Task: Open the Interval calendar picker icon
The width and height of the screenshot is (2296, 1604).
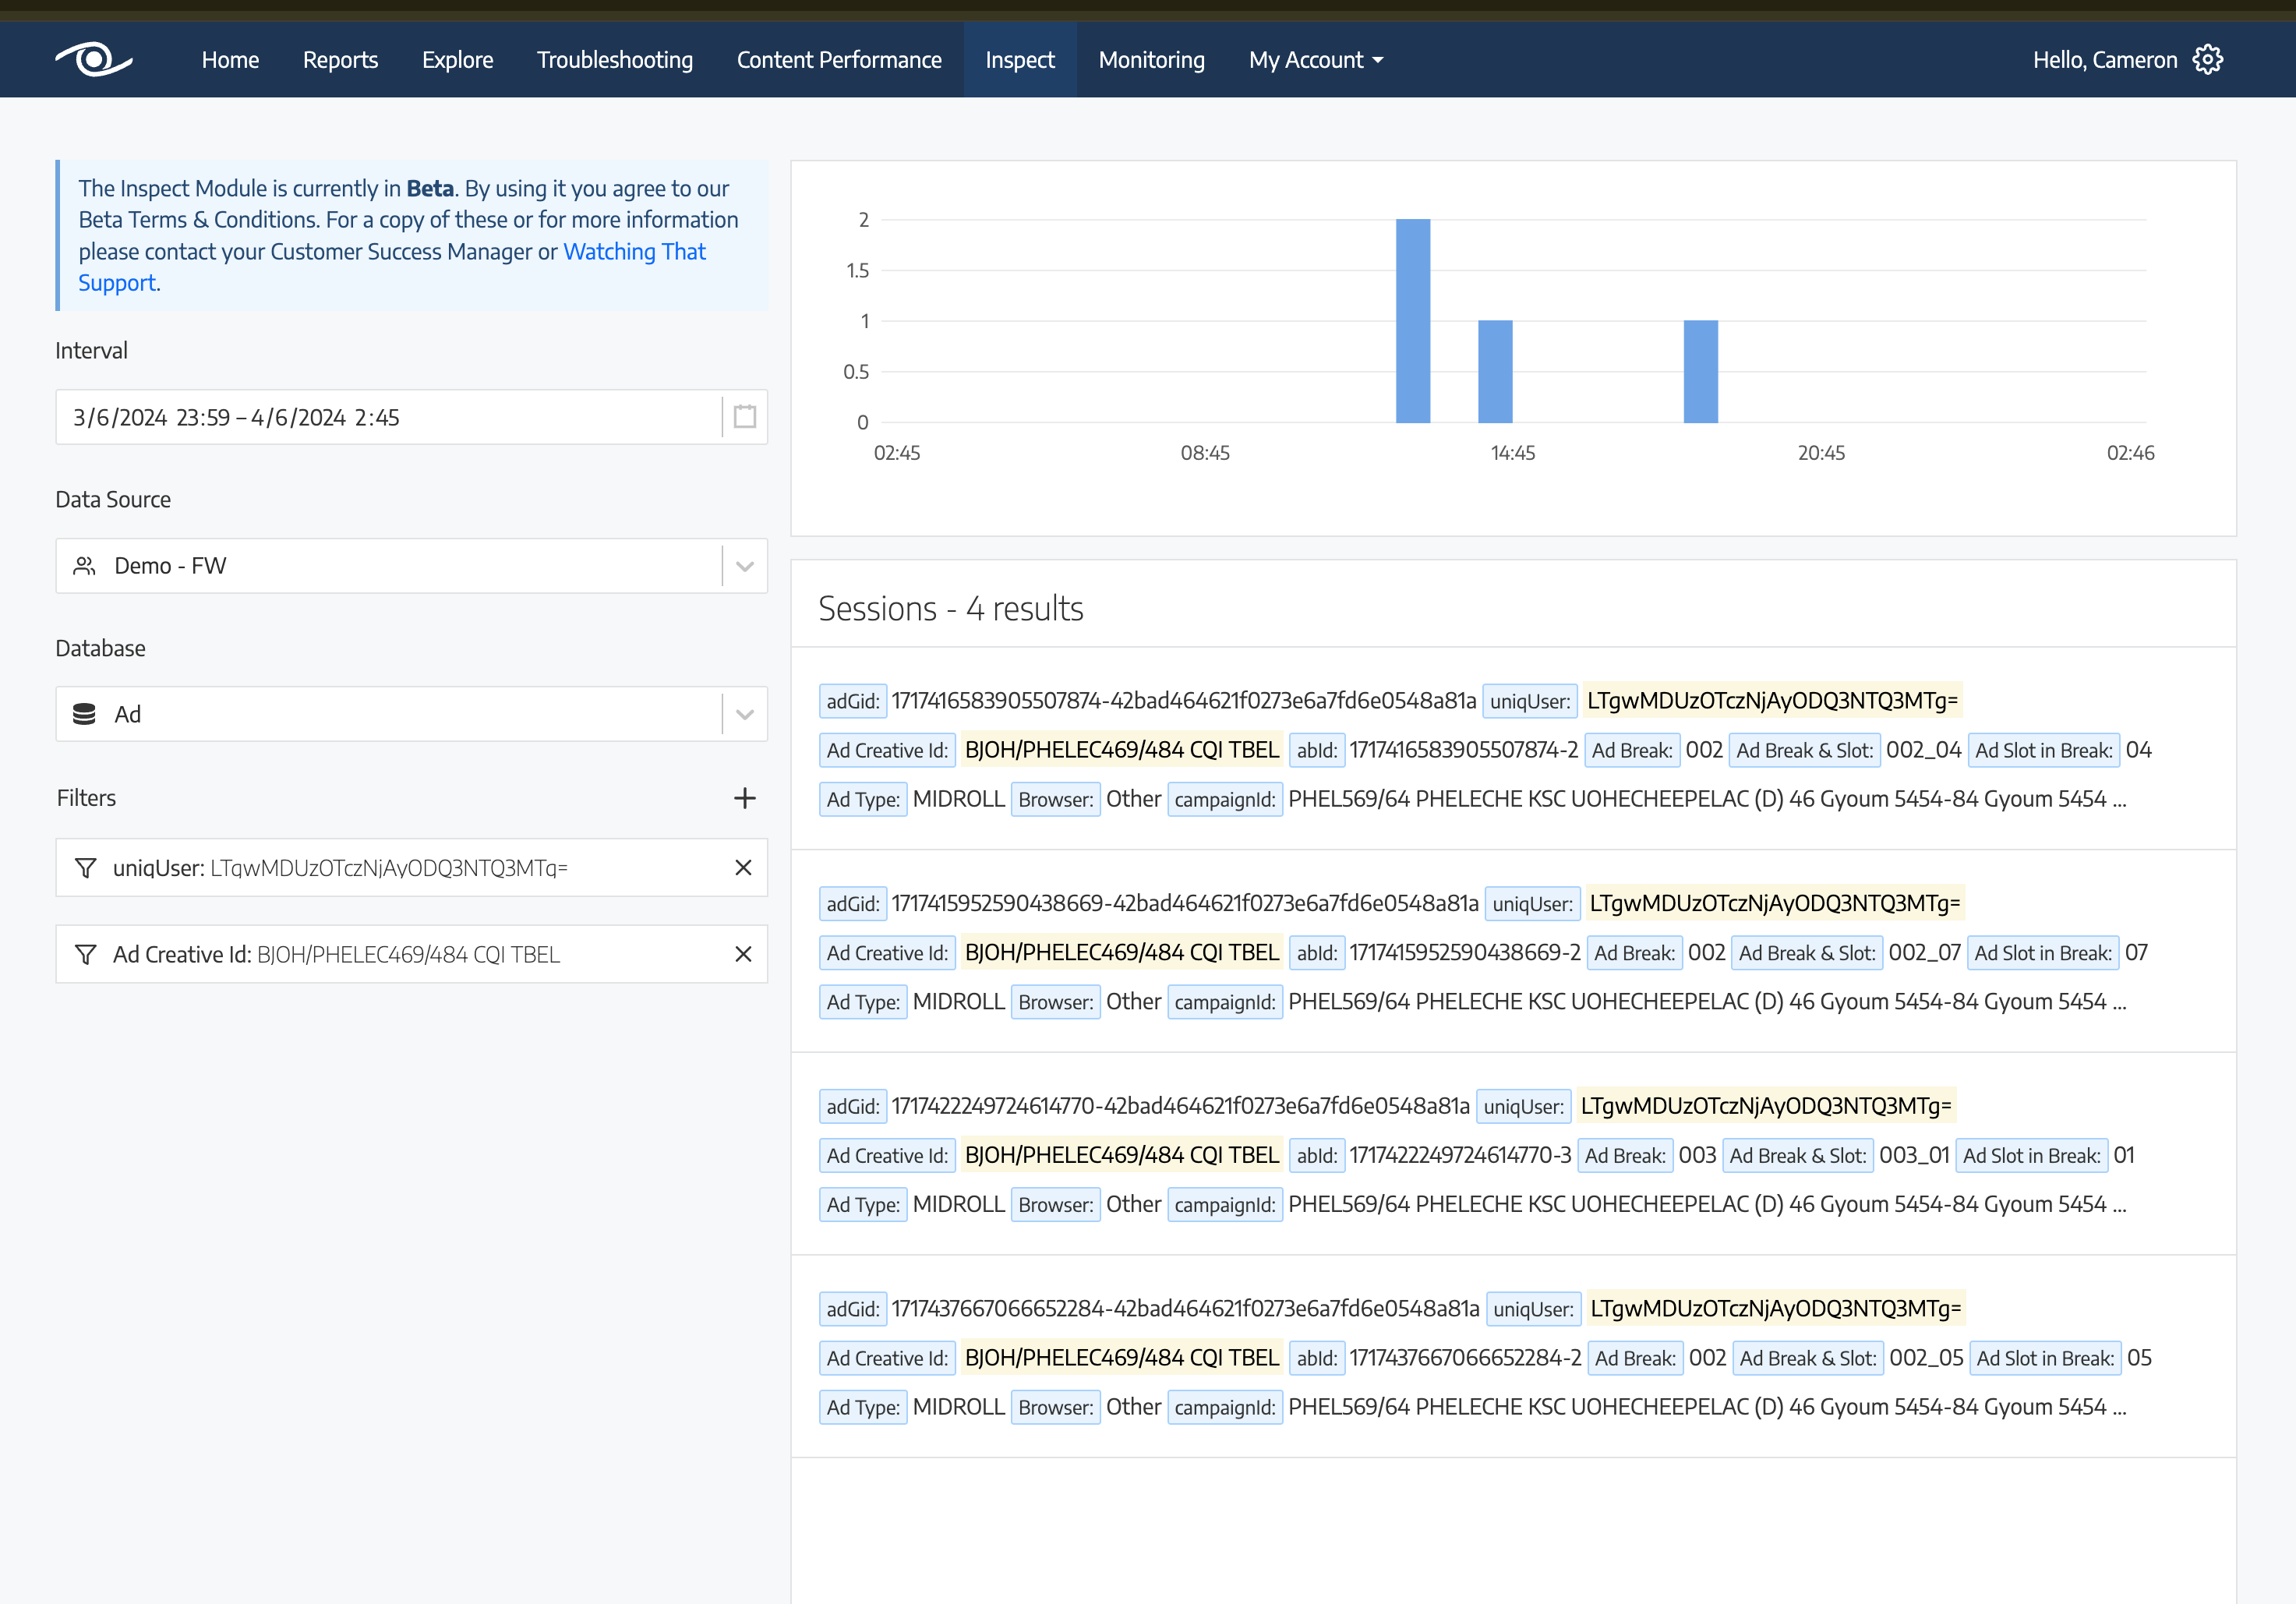Action: pyautogui.click(x=745, y=417)
